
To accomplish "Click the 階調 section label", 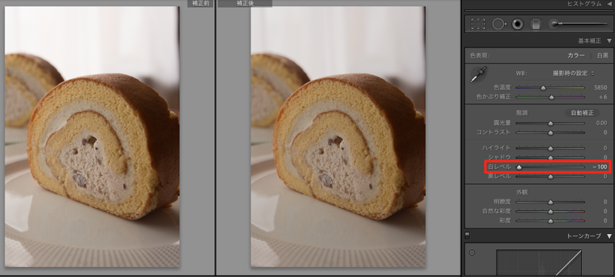I will [522, 113].
